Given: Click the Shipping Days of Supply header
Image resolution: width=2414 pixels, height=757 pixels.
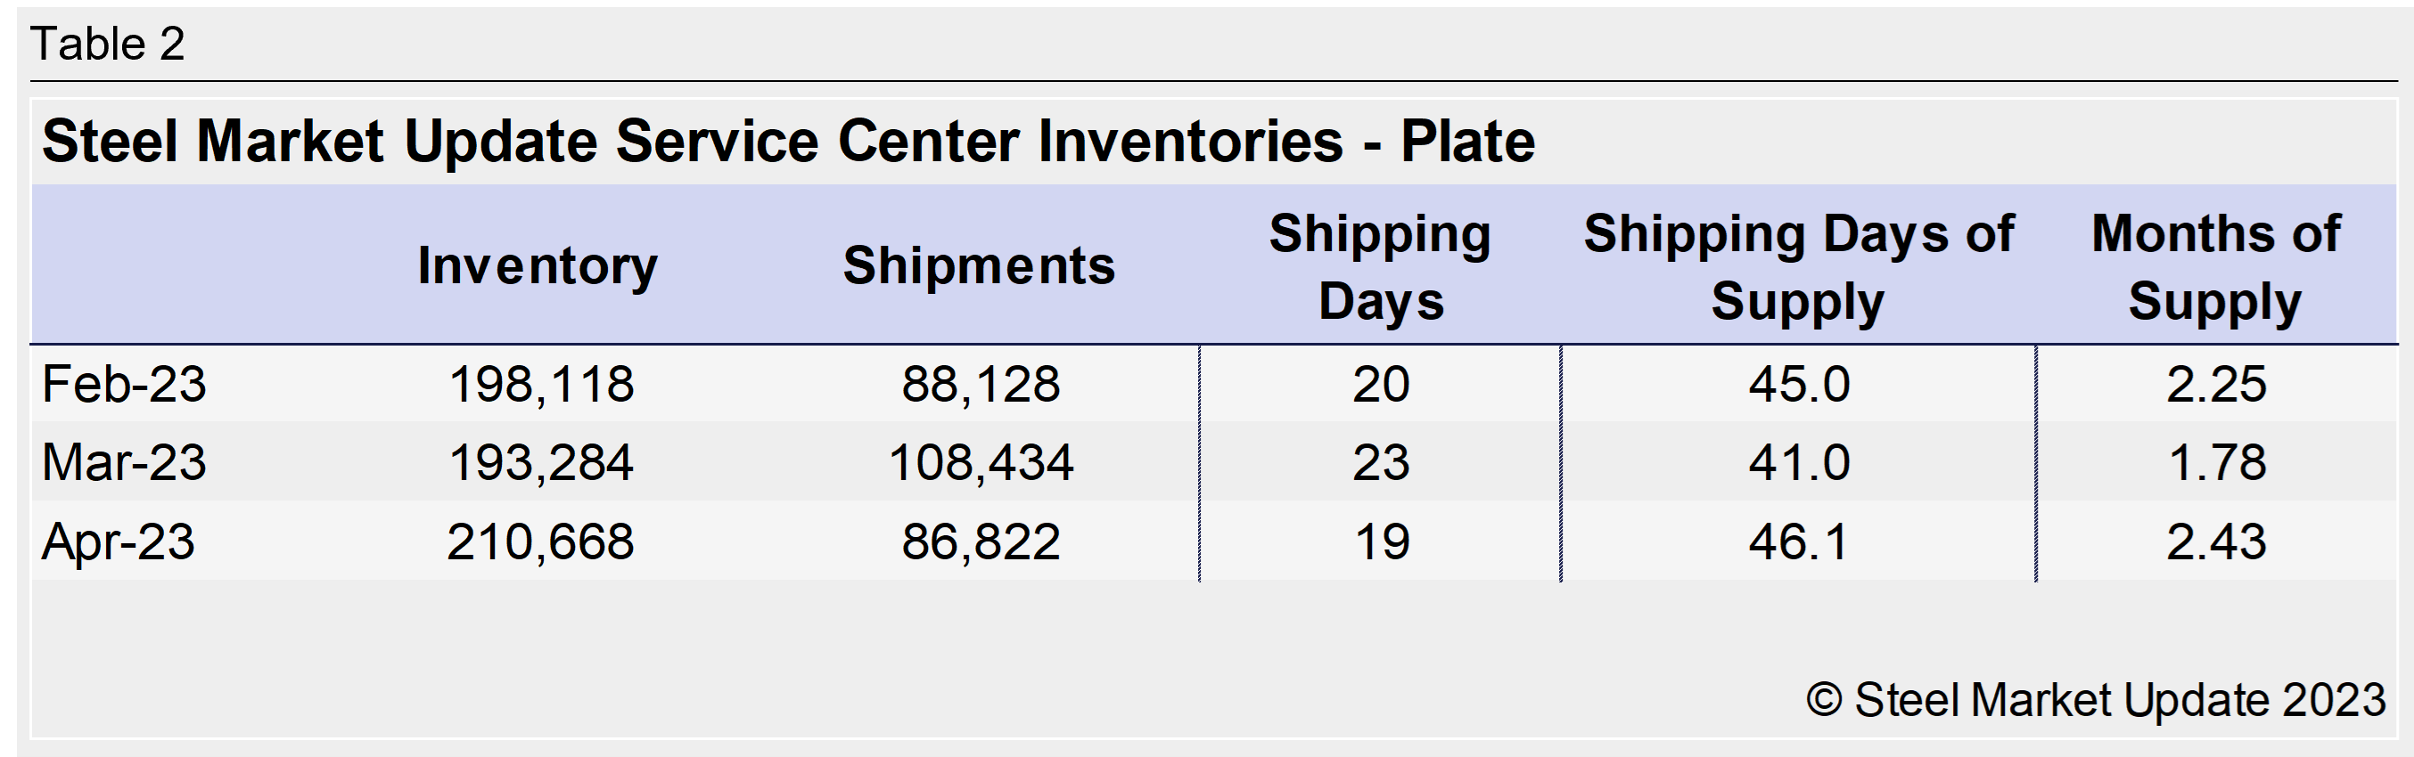Looking at the screenshot, I should [1798, 267].
